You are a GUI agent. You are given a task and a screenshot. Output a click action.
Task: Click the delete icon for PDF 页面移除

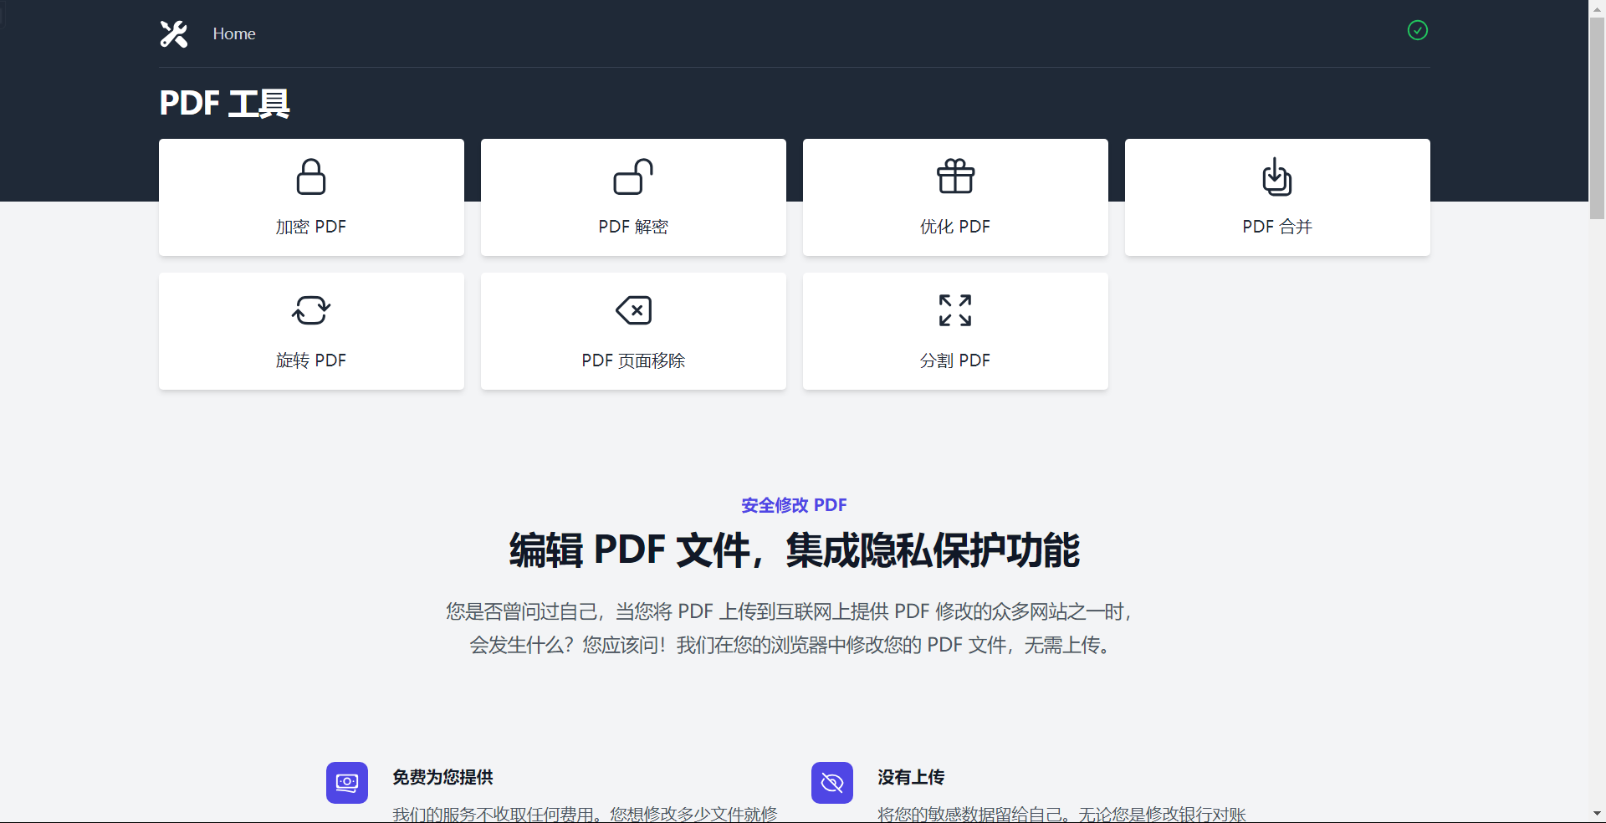coord(633,310)
